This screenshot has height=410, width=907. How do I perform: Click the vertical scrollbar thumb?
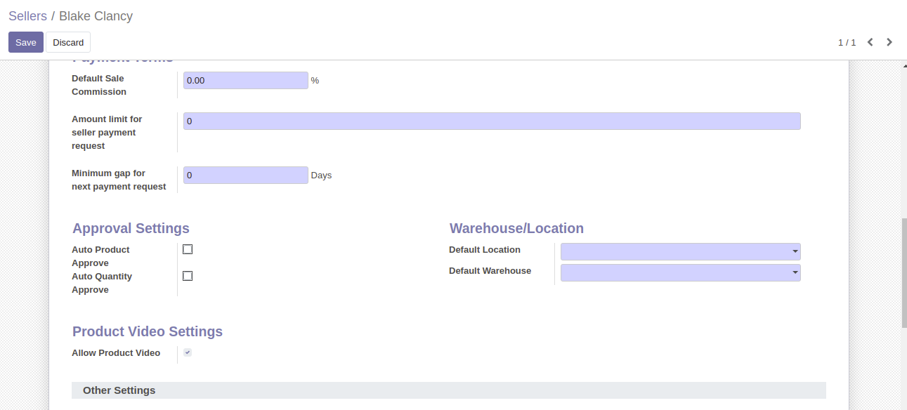pos(903,272)
